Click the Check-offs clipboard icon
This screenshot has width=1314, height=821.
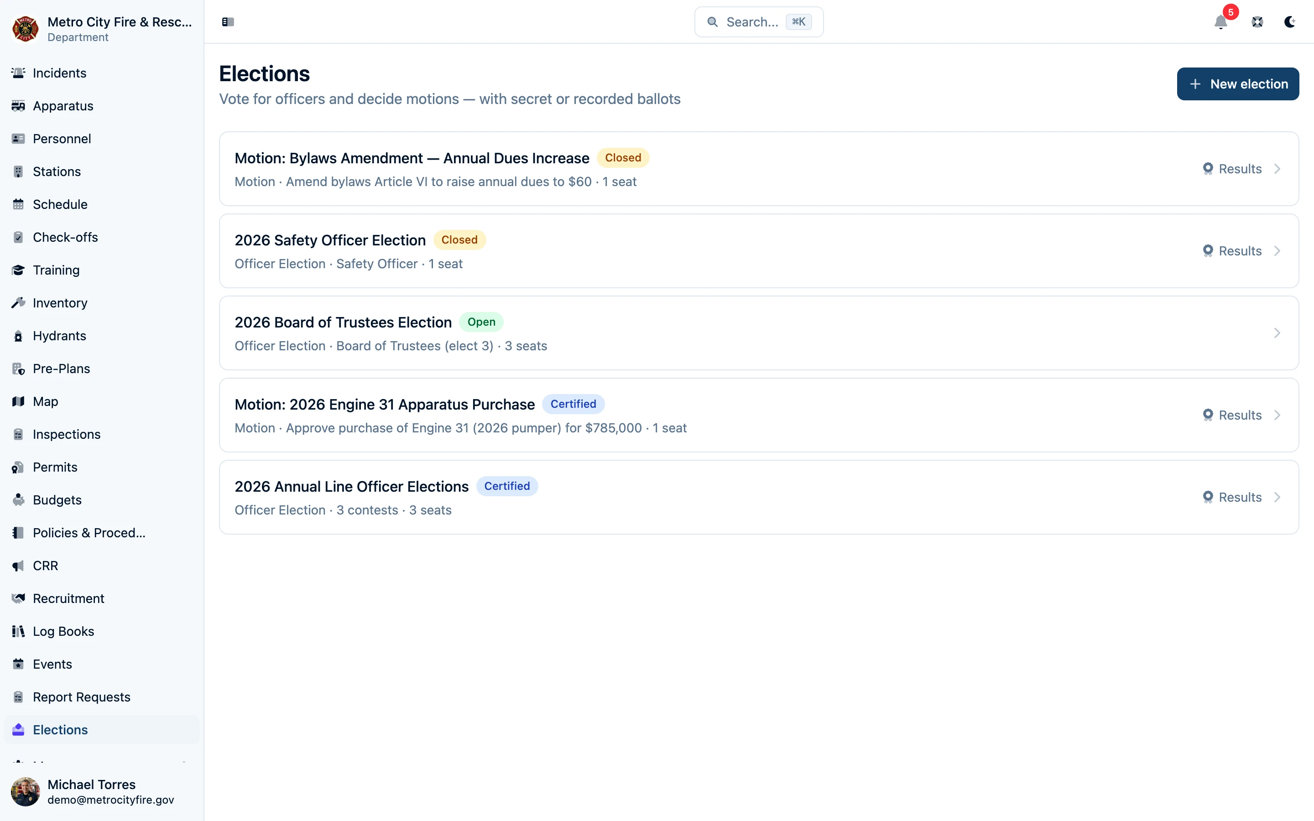(x=18, y=237)
